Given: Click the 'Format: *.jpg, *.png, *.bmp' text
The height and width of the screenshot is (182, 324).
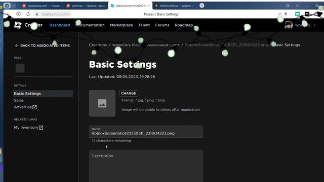Looking at the screenshot, I should click(x=143, y=100).
